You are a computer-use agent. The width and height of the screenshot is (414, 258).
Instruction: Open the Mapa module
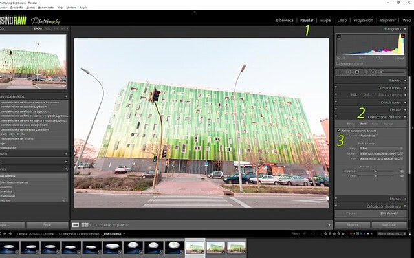point(325,20)
